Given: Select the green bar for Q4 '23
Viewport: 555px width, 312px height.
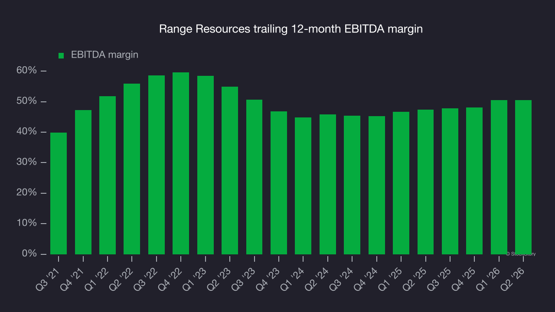Looking at the screenshot, I should [279, 183].
